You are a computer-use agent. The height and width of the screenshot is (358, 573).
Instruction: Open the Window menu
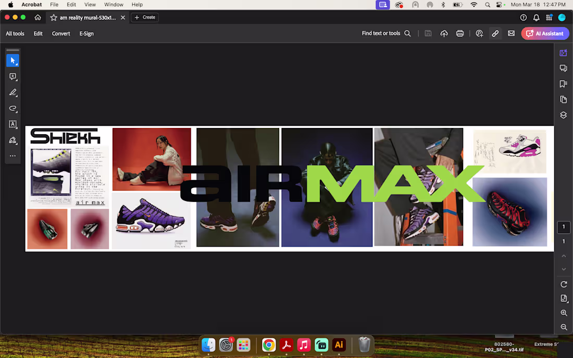point(114,4)
